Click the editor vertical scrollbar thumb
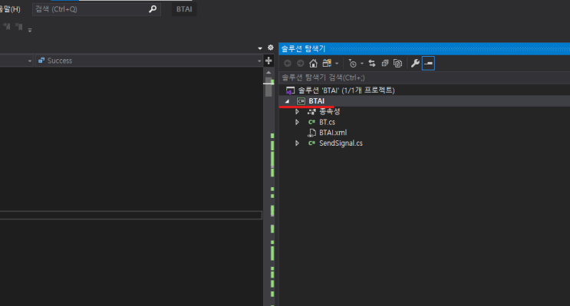 pos(269,87)
